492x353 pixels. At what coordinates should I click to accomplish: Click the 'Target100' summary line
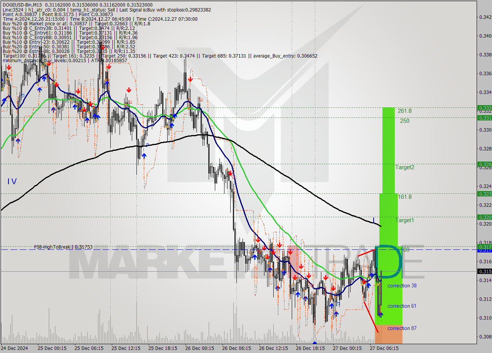coord(160,56)
